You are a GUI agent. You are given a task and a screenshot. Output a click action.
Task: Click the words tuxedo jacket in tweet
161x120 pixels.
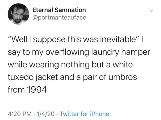[33, 77]
